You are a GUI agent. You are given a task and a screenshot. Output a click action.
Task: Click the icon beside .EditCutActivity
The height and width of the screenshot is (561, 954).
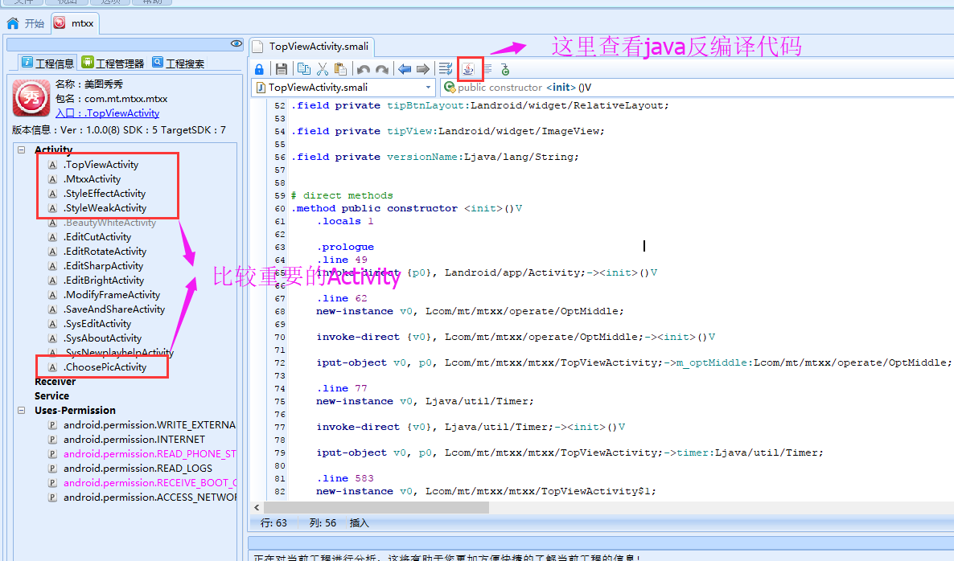(x=53, y=237)
